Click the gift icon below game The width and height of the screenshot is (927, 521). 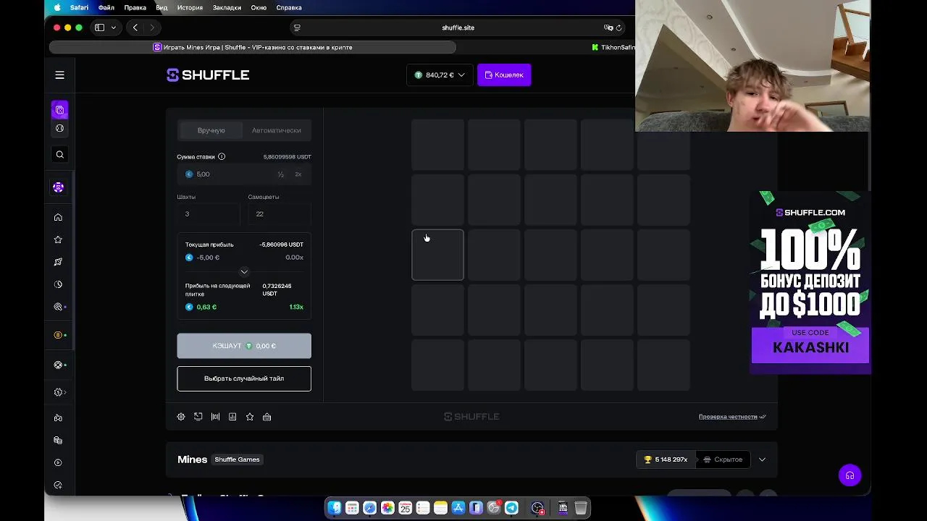coord(267,417)
